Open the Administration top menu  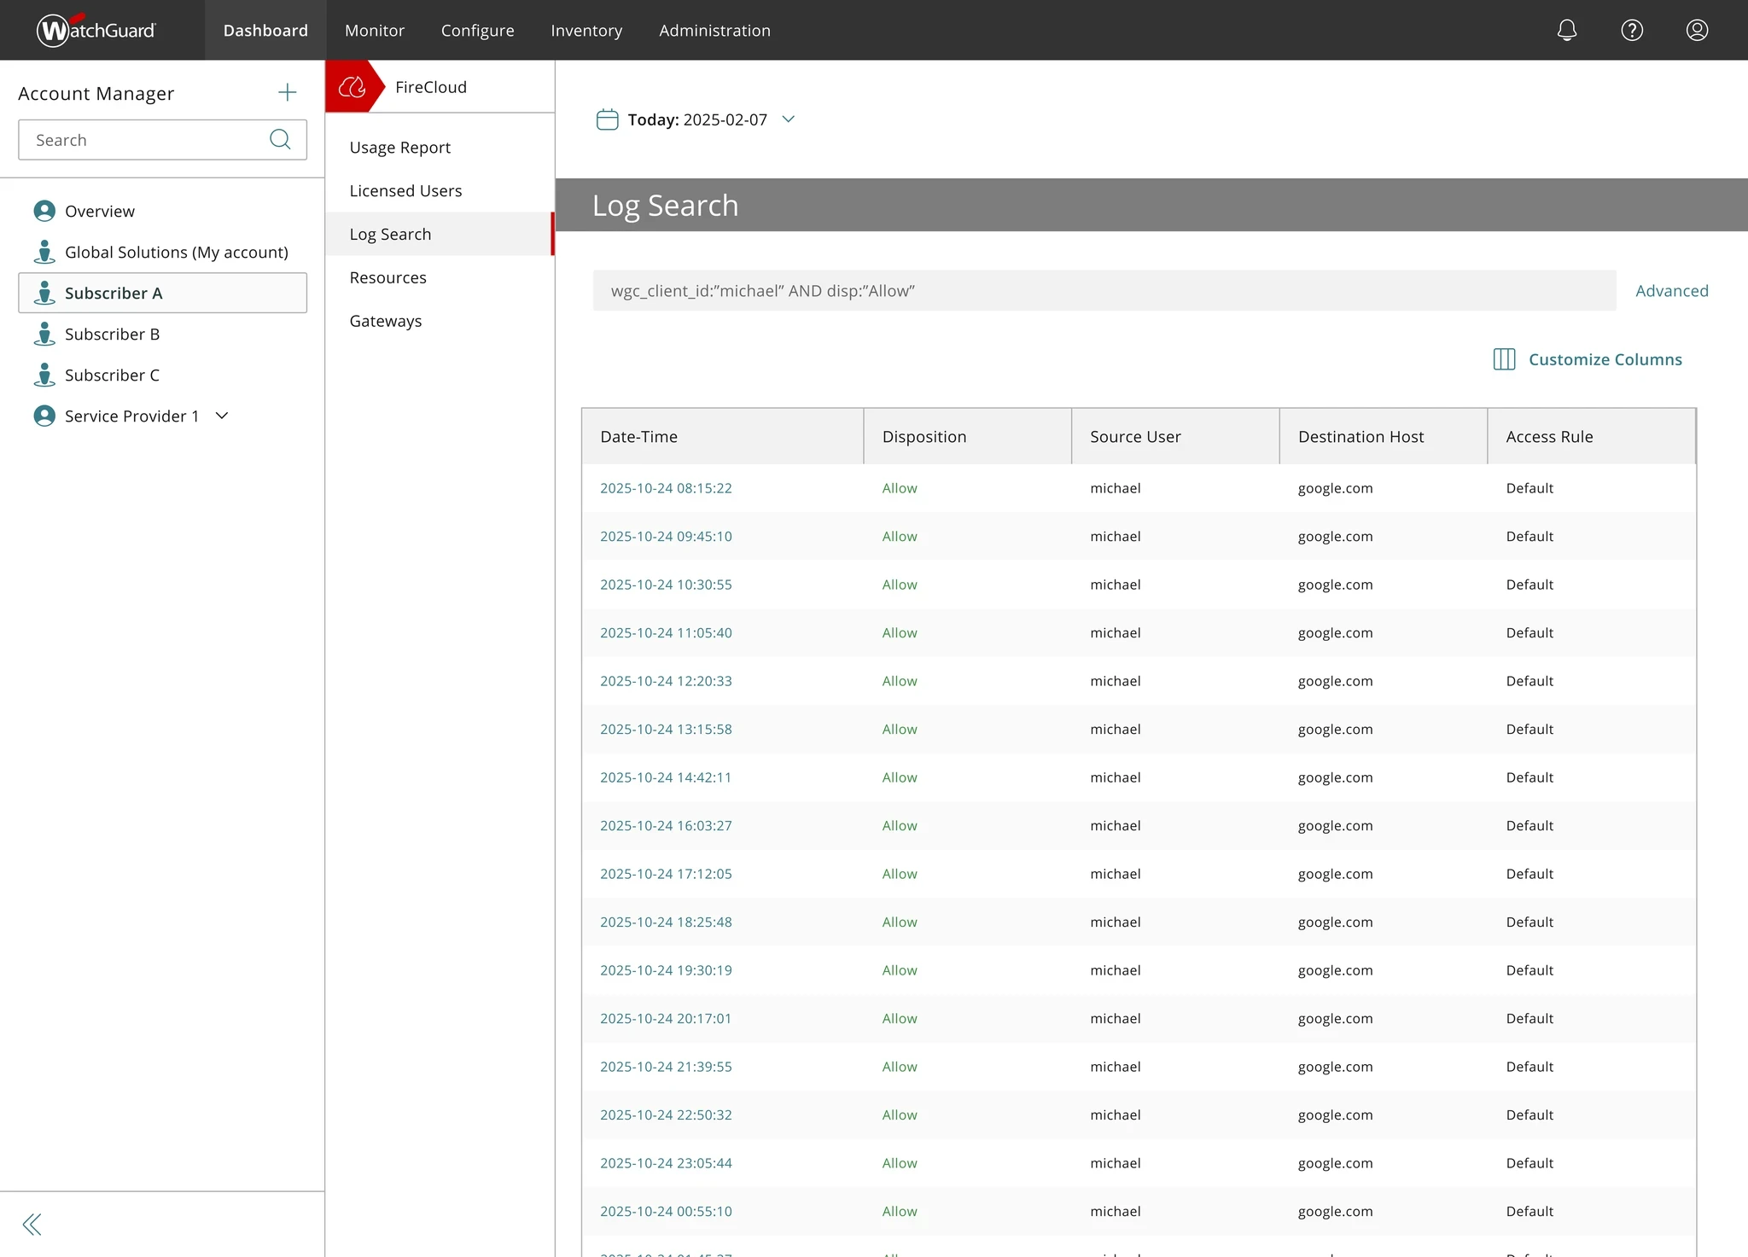(x=714, y=30)
